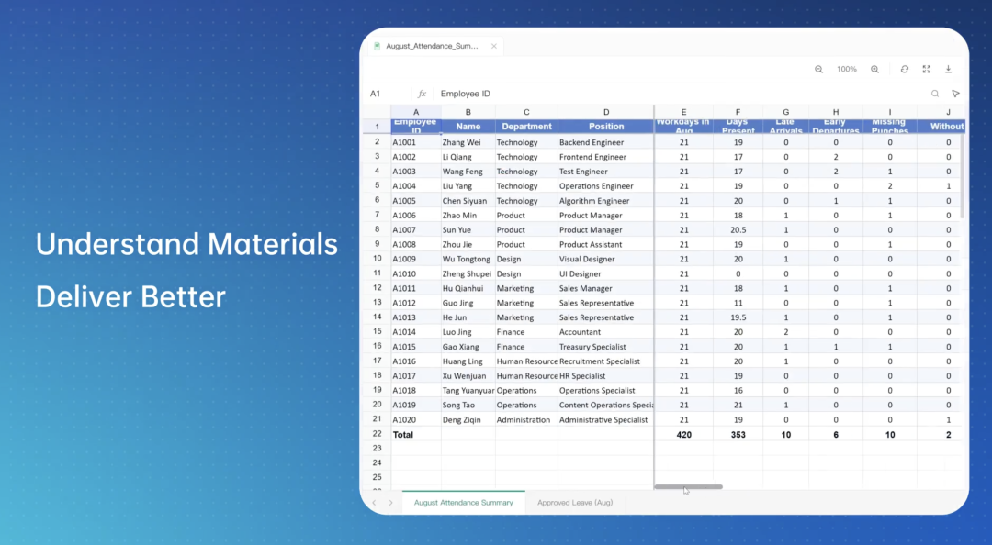992x545 pixels.
Task: Click the 100% zoom level
Action: pyautogui.click(x=847, y=70)
